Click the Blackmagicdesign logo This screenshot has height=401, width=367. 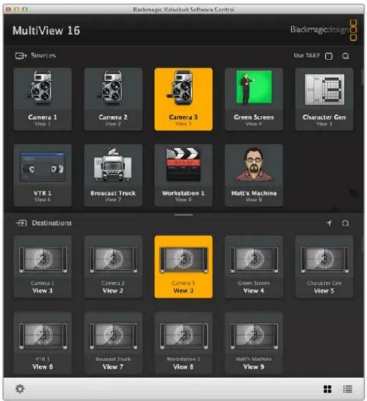[x=324, y=30]
